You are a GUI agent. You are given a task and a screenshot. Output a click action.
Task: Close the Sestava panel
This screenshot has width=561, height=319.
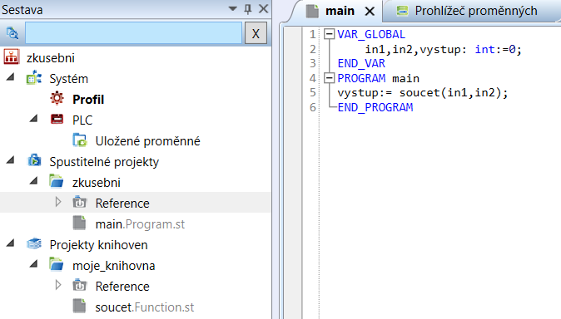[263, 8]
